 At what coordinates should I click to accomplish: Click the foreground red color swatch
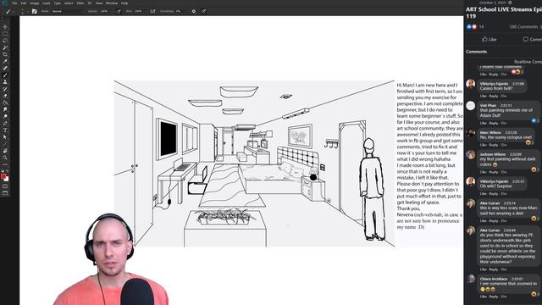pyautogui.click(x=3, y=176)
